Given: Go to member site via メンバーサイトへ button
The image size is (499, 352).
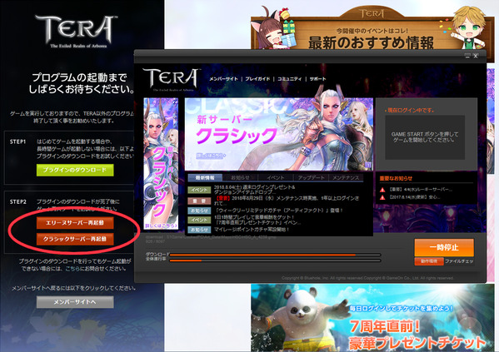Looking at the screenshot, I should click(x=75, y=302).
